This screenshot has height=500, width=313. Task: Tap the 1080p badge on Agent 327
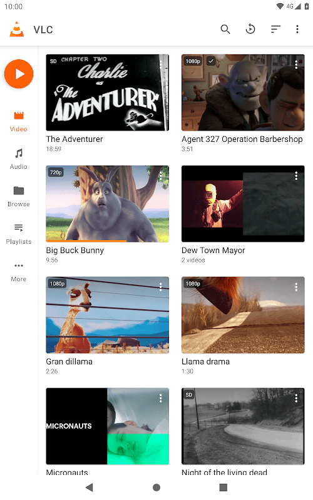[193, 61]
